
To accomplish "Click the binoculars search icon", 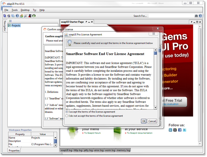I will (x=197, y=16).
